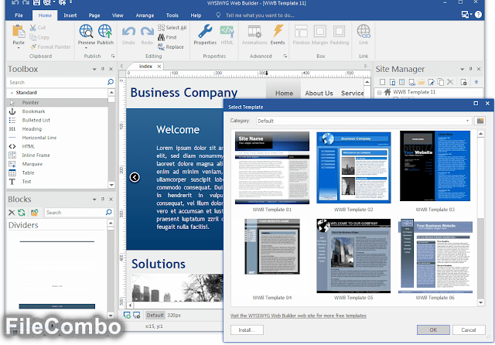Click the help question mark icon
495x345 pixels.
point(478,15)
